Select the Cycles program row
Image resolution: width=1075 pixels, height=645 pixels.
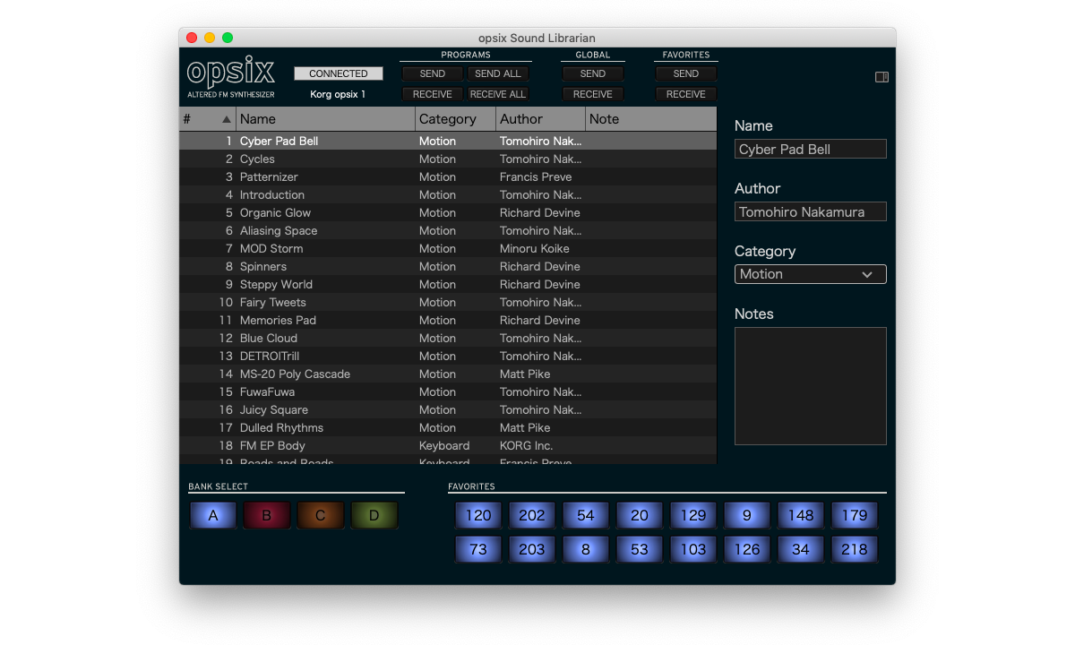pos(448,159)
